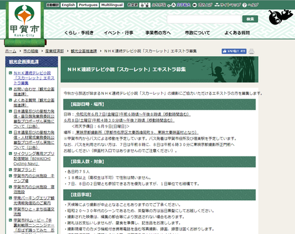
Task: Open the 甲賀市PRムービー sidebar link
Action: coord(34,225)
